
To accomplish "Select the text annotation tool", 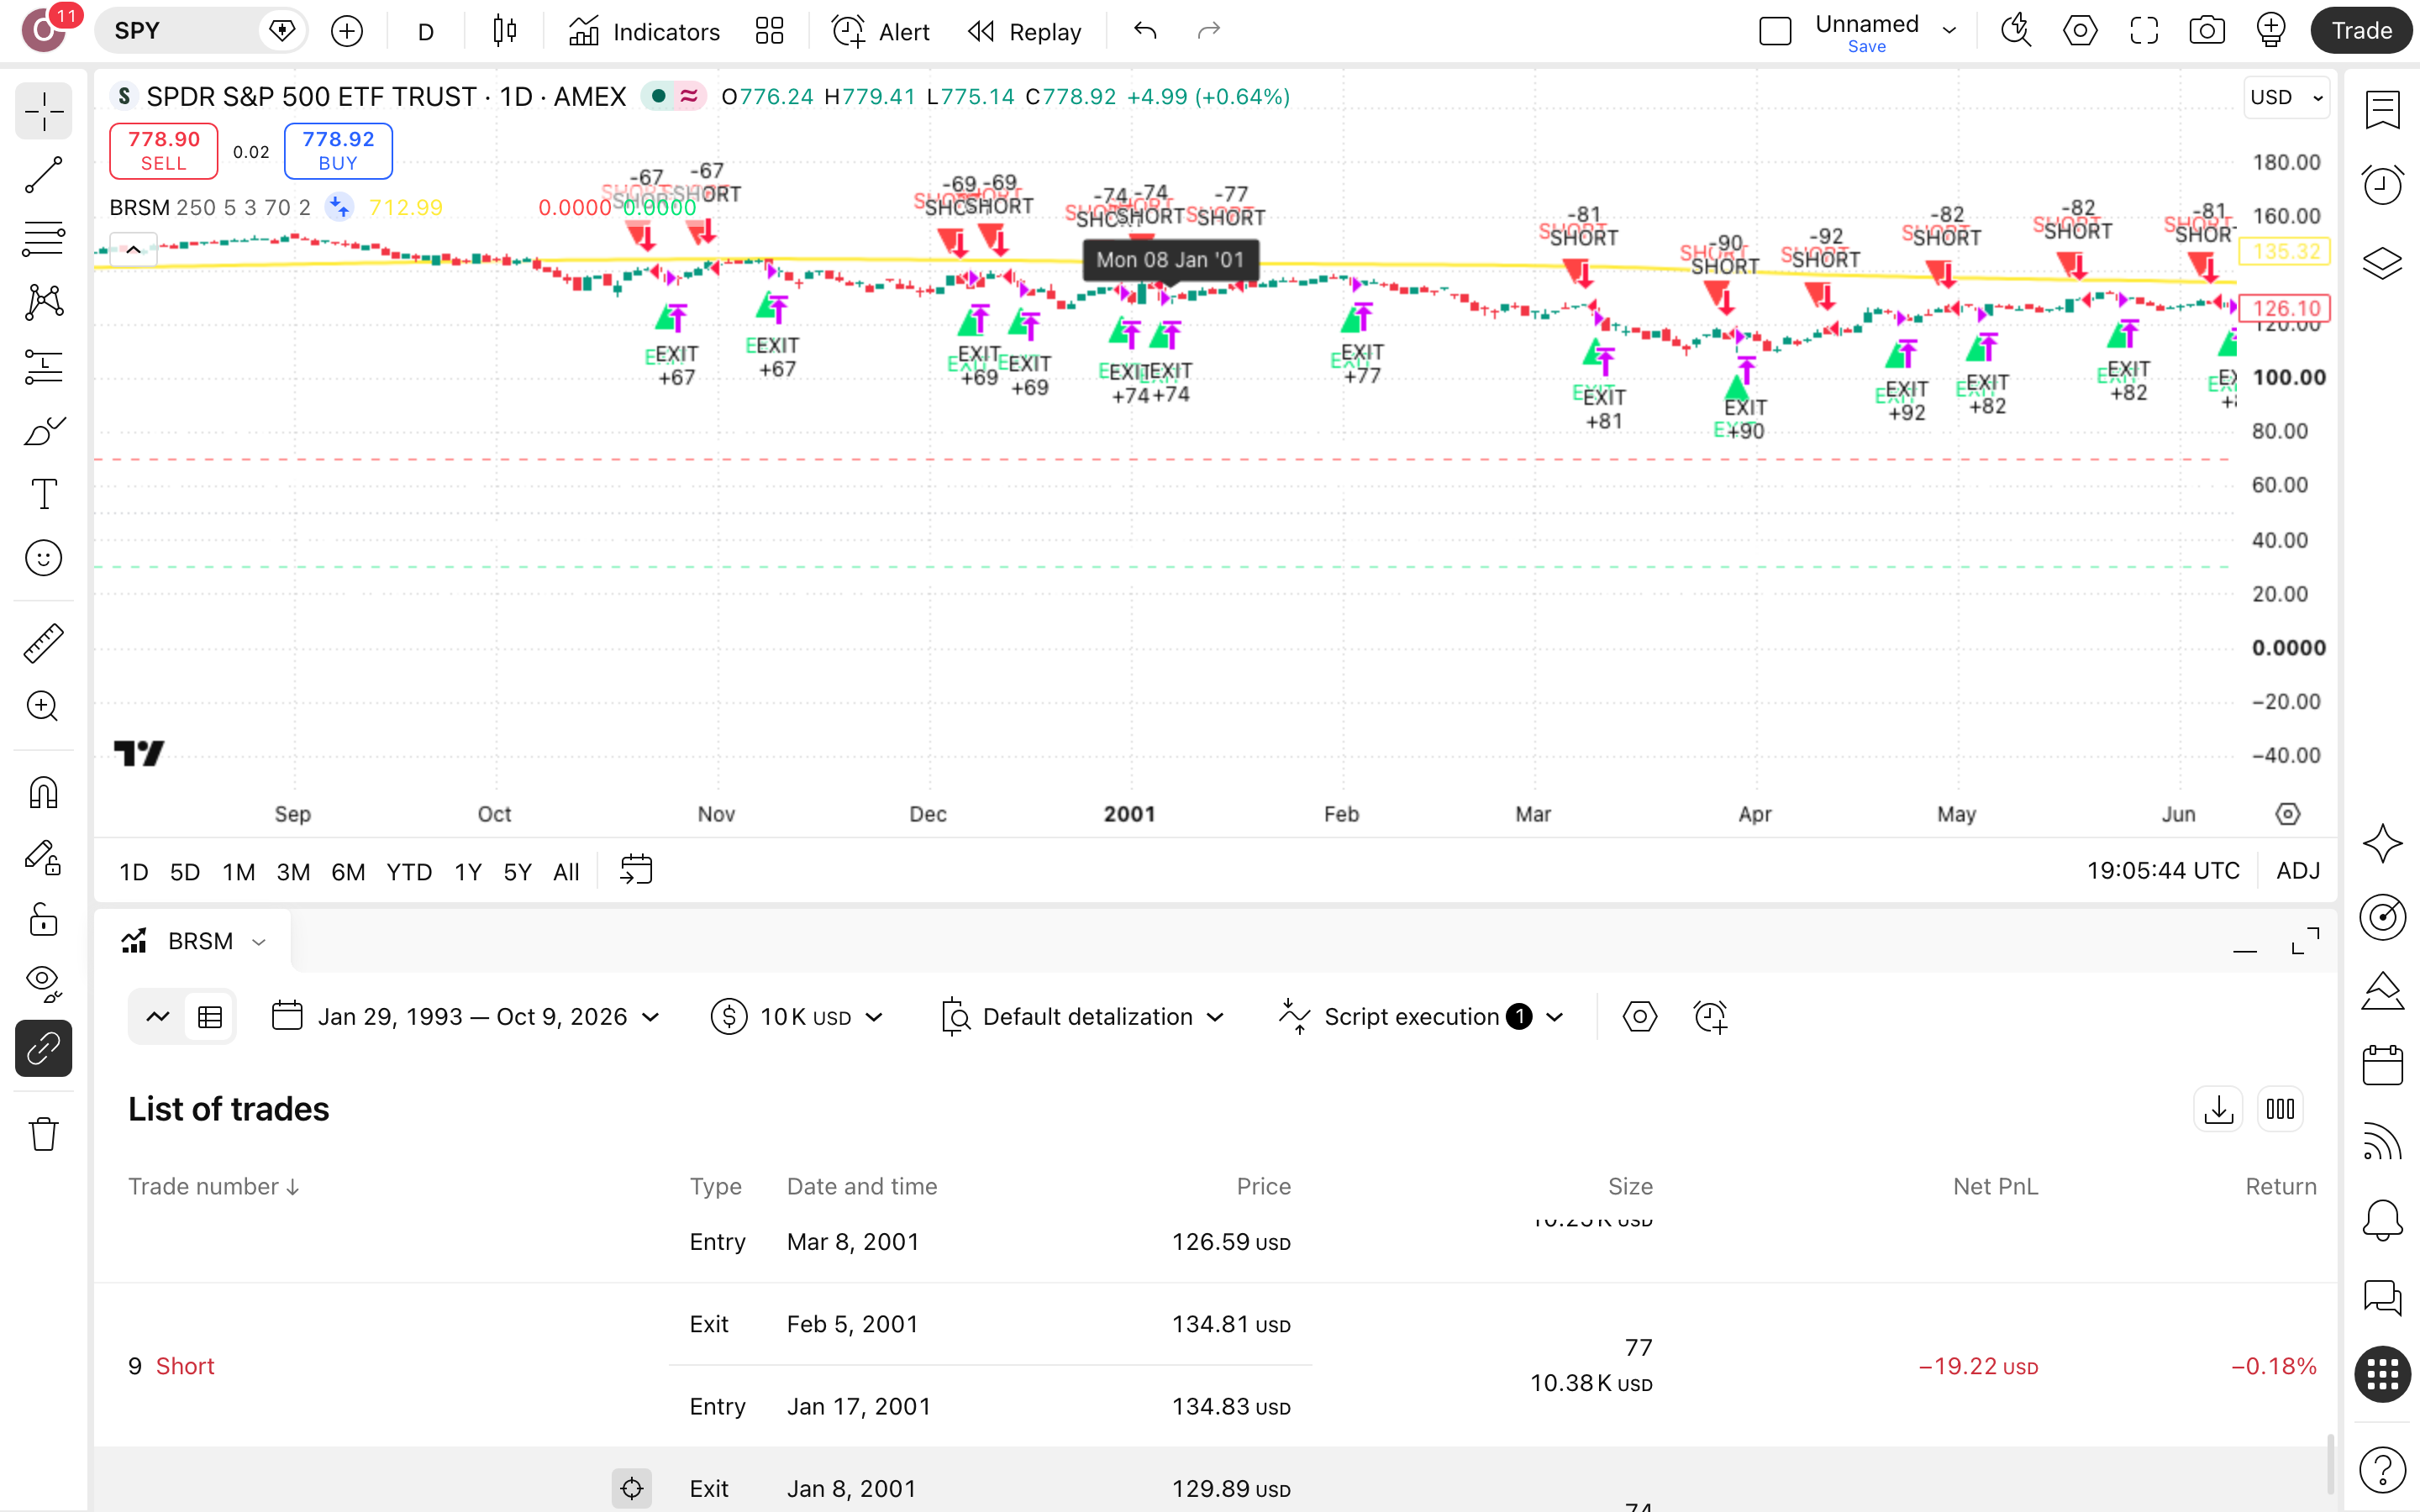I will tap(43, 494).
